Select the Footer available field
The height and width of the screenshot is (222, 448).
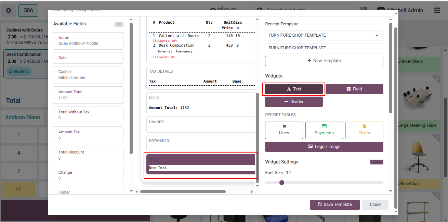[88, 190]
